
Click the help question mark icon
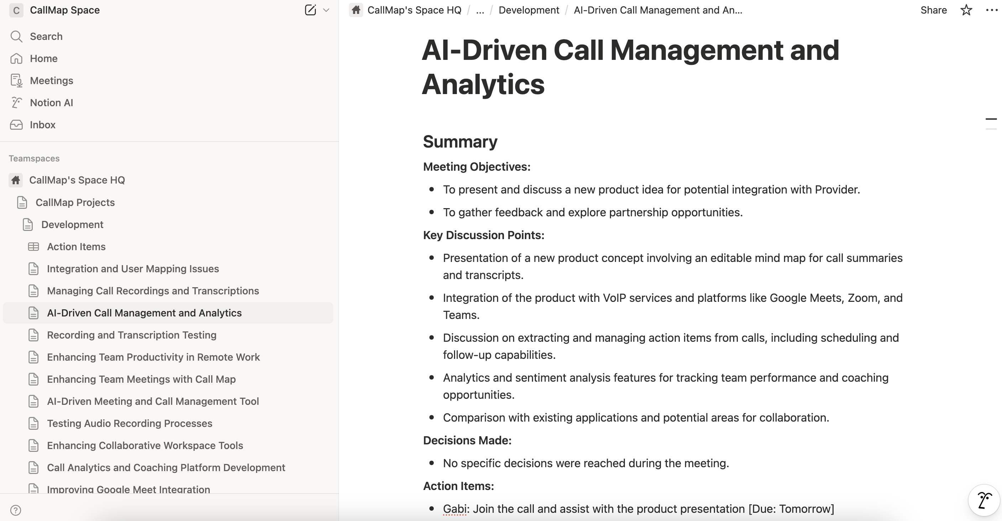[x=16, y=510]
